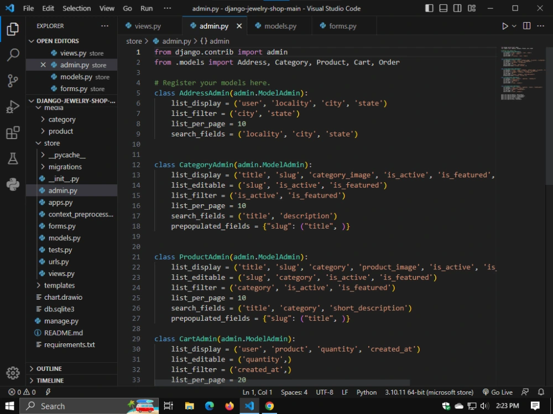Open the Search view
Viewport: 553px width, 414px height.
tap(12, 55)
